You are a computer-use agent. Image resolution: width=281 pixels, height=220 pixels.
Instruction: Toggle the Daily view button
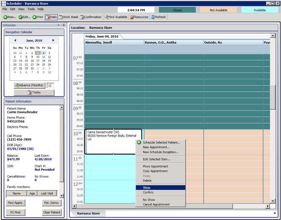[x=51, y=17]
